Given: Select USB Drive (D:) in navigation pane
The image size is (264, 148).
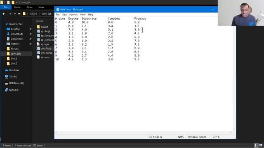Looking at the screenshot, I should pos(16,83).
